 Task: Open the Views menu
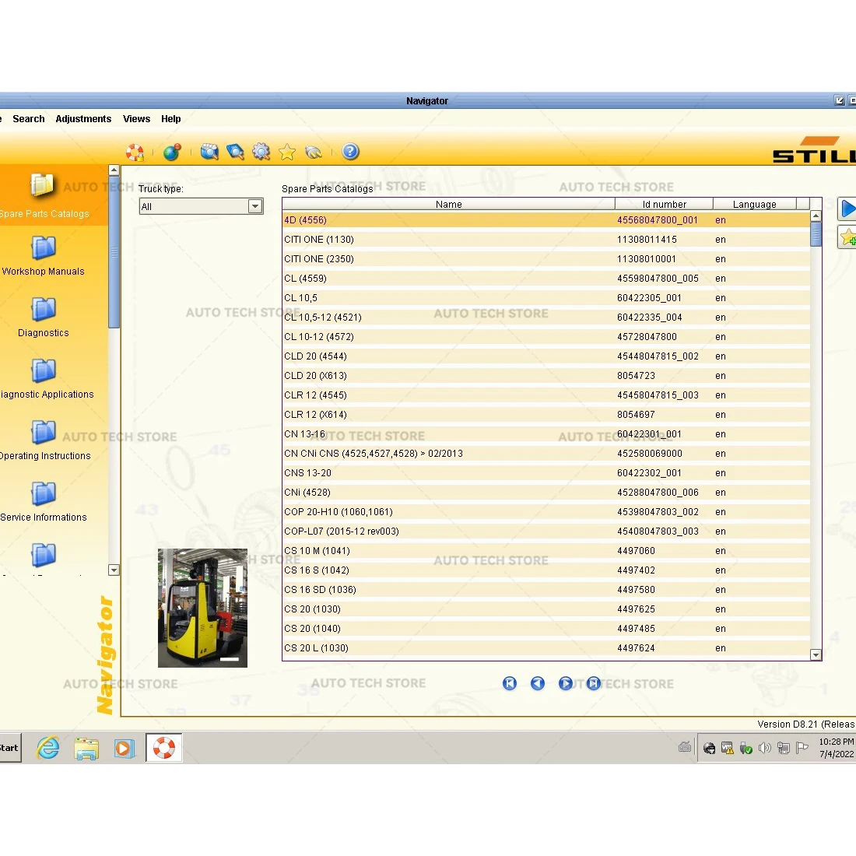point(136,119)
